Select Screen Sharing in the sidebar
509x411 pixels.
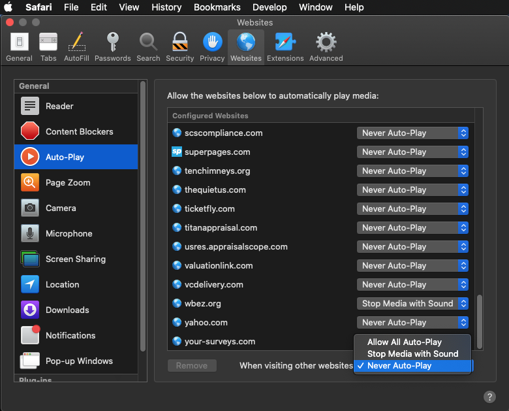pyautogui.click(x=76, y=259)
